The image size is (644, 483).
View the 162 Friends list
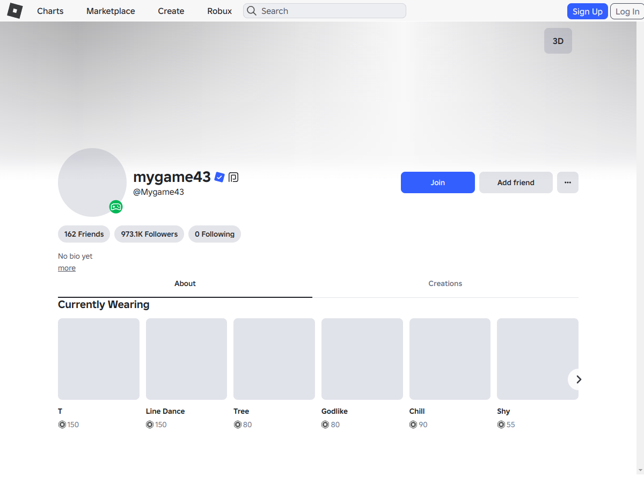(x=84, y=234)
